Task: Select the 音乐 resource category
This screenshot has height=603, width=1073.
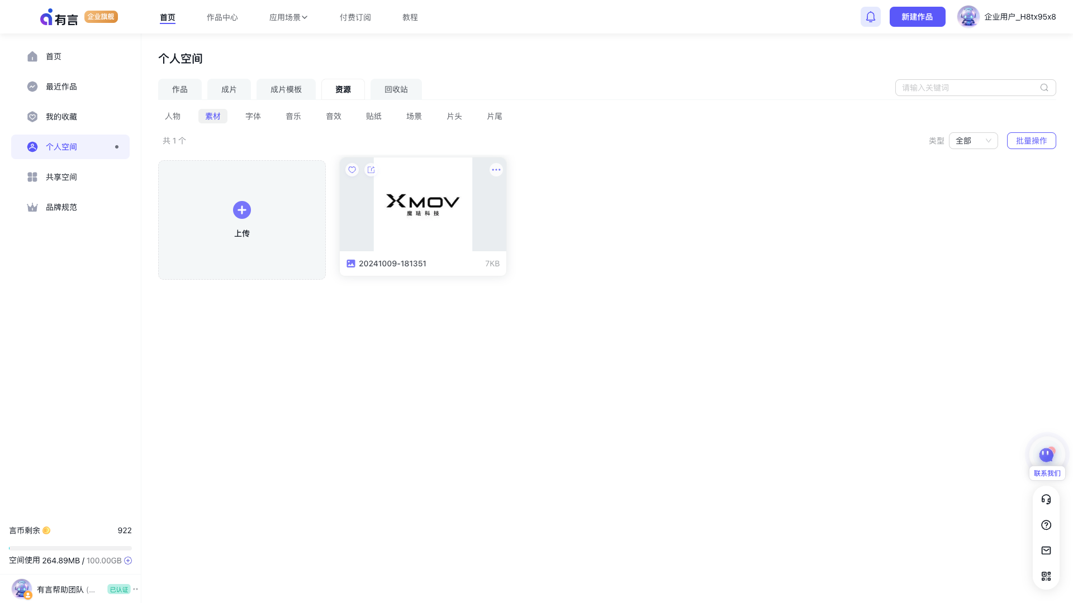Action: 293,116
